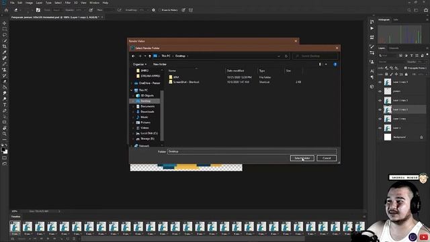This screenshot has height=242, width=430.
Task: Open help in the folder dialog
Action: tap(335, 65)
